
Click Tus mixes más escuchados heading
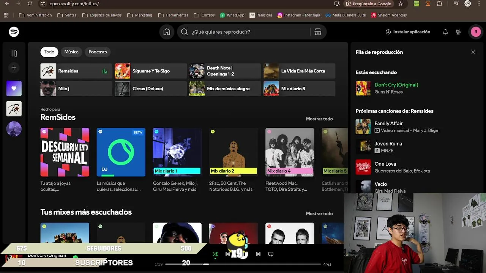86,212
